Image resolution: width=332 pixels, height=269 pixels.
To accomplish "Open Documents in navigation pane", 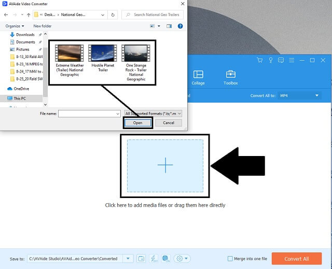I will tap(23, 42).
